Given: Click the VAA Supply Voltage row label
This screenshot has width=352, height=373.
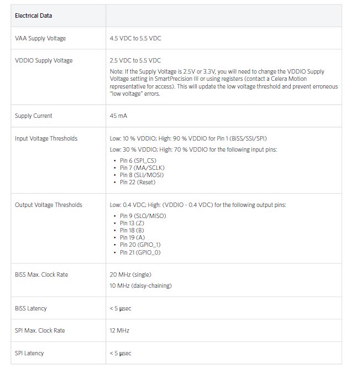Looking at the screenshot, I should pos(40,38).
